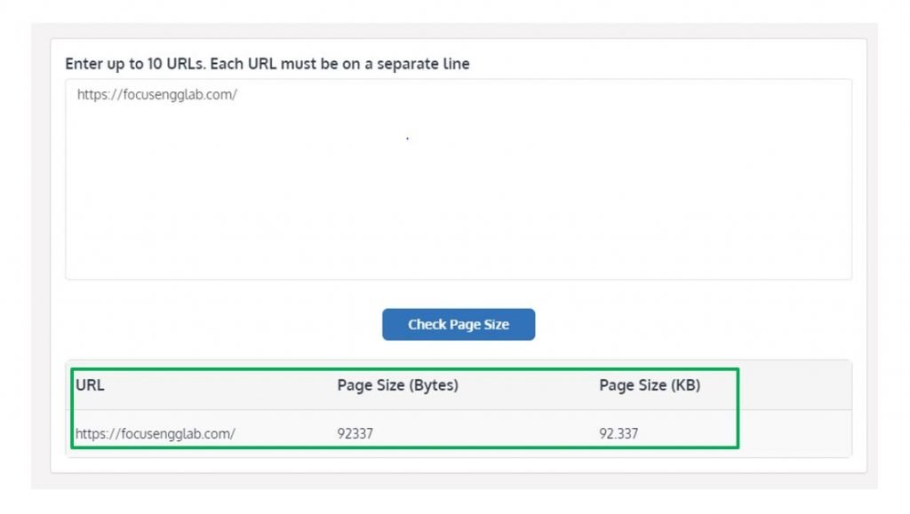910x514 pixels.
Task: Select the Page Size (Bytes) column header
Action: pos(397,385)
